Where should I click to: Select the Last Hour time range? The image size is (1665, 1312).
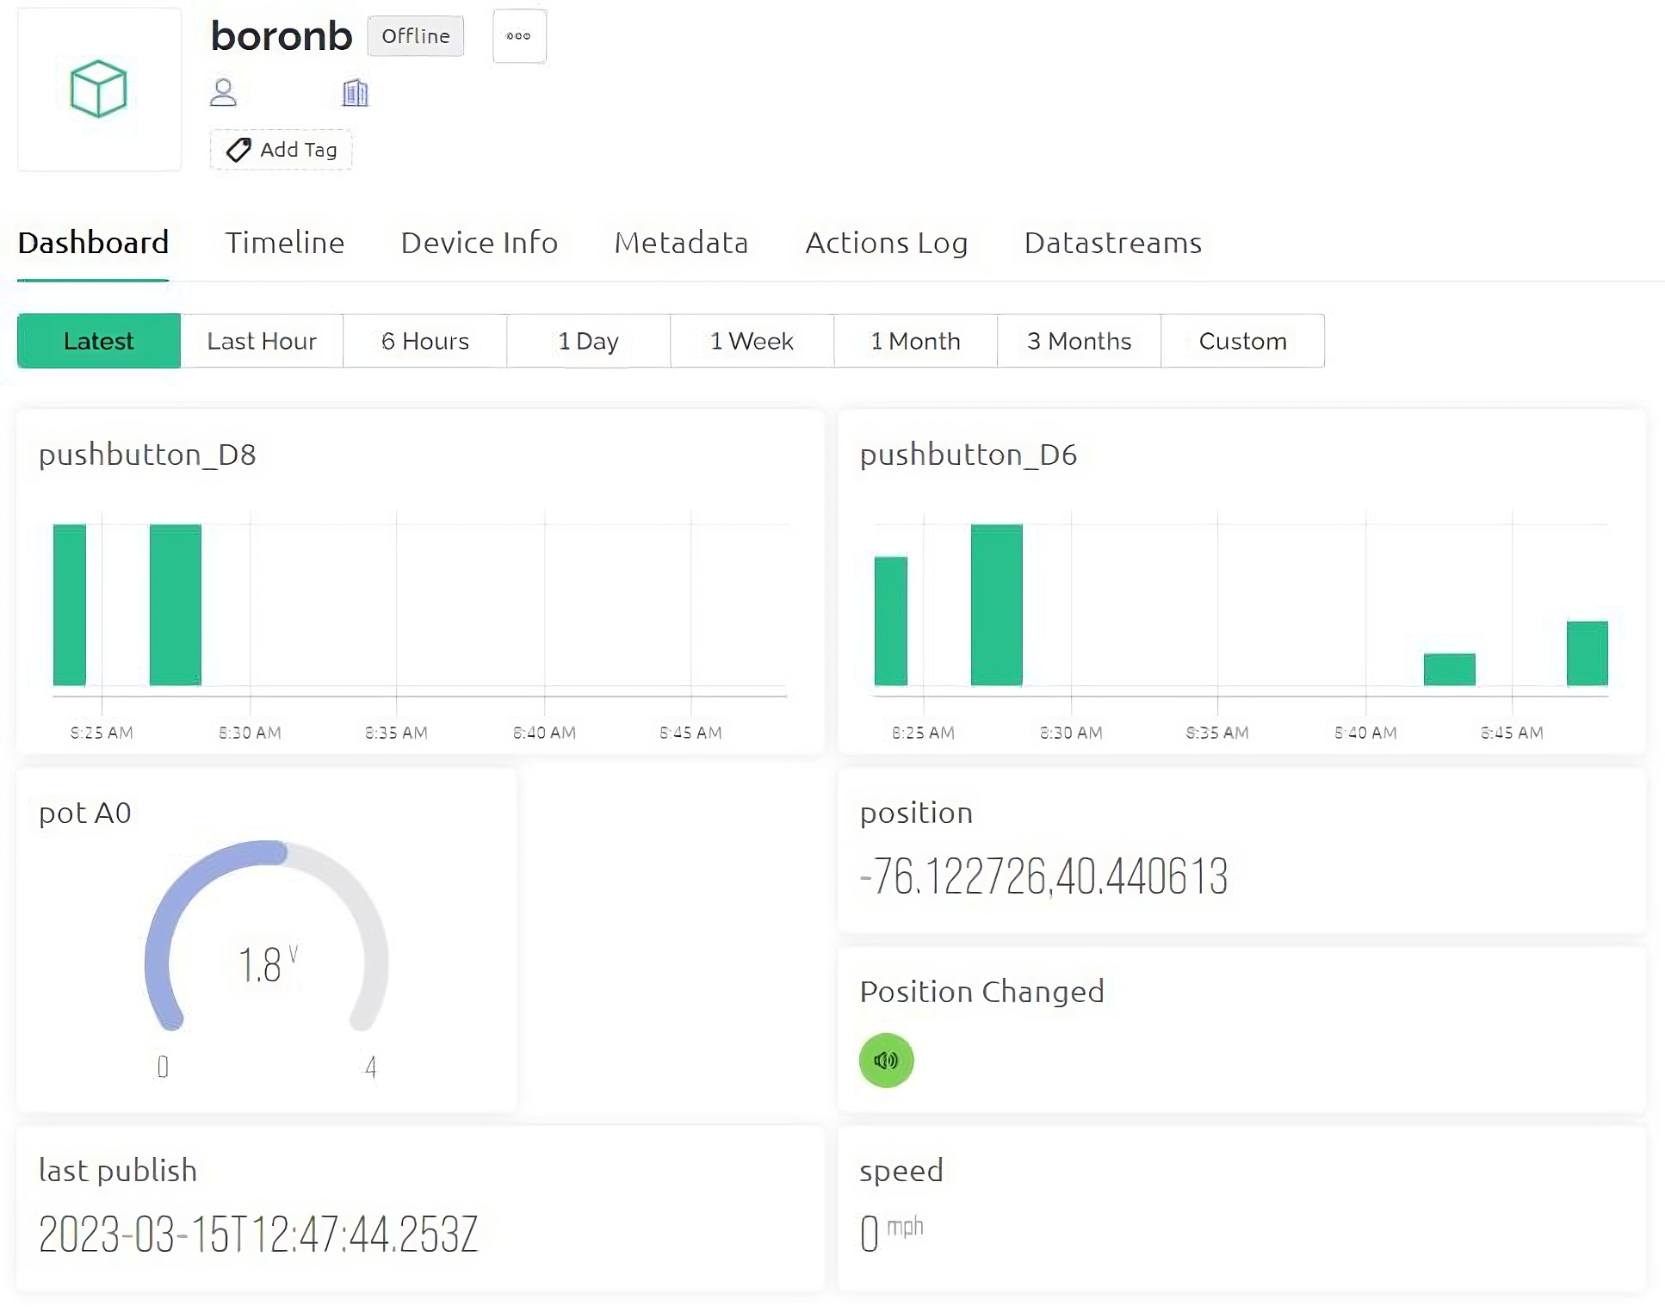[262, 341]
